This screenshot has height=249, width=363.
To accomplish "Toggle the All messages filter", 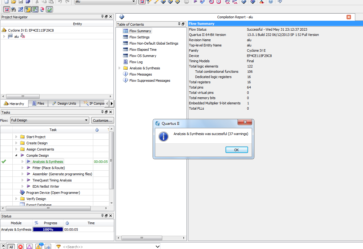I will point(11,247).
